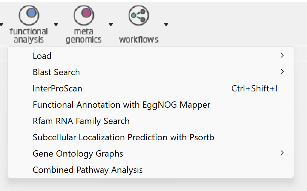Viewport: 307px width, 191px height.
Task: Choose Subcellular Localization Prediction with Psortb
Action: (123, 137)
